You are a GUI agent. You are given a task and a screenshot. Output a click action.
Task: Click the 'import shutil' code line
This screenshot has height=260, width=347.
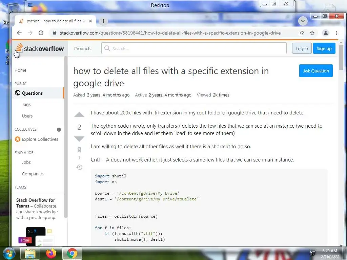point(110,176)
